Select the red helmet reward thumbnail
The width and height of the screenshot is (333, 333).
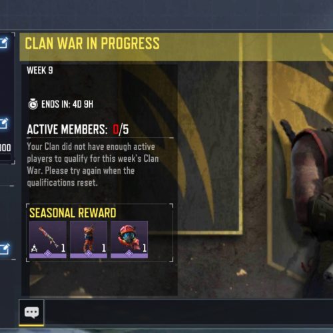pyautogui.click(x=129, y=240)
